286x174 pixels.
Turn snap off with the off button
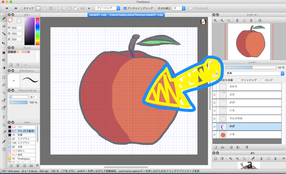coord(38,8)
